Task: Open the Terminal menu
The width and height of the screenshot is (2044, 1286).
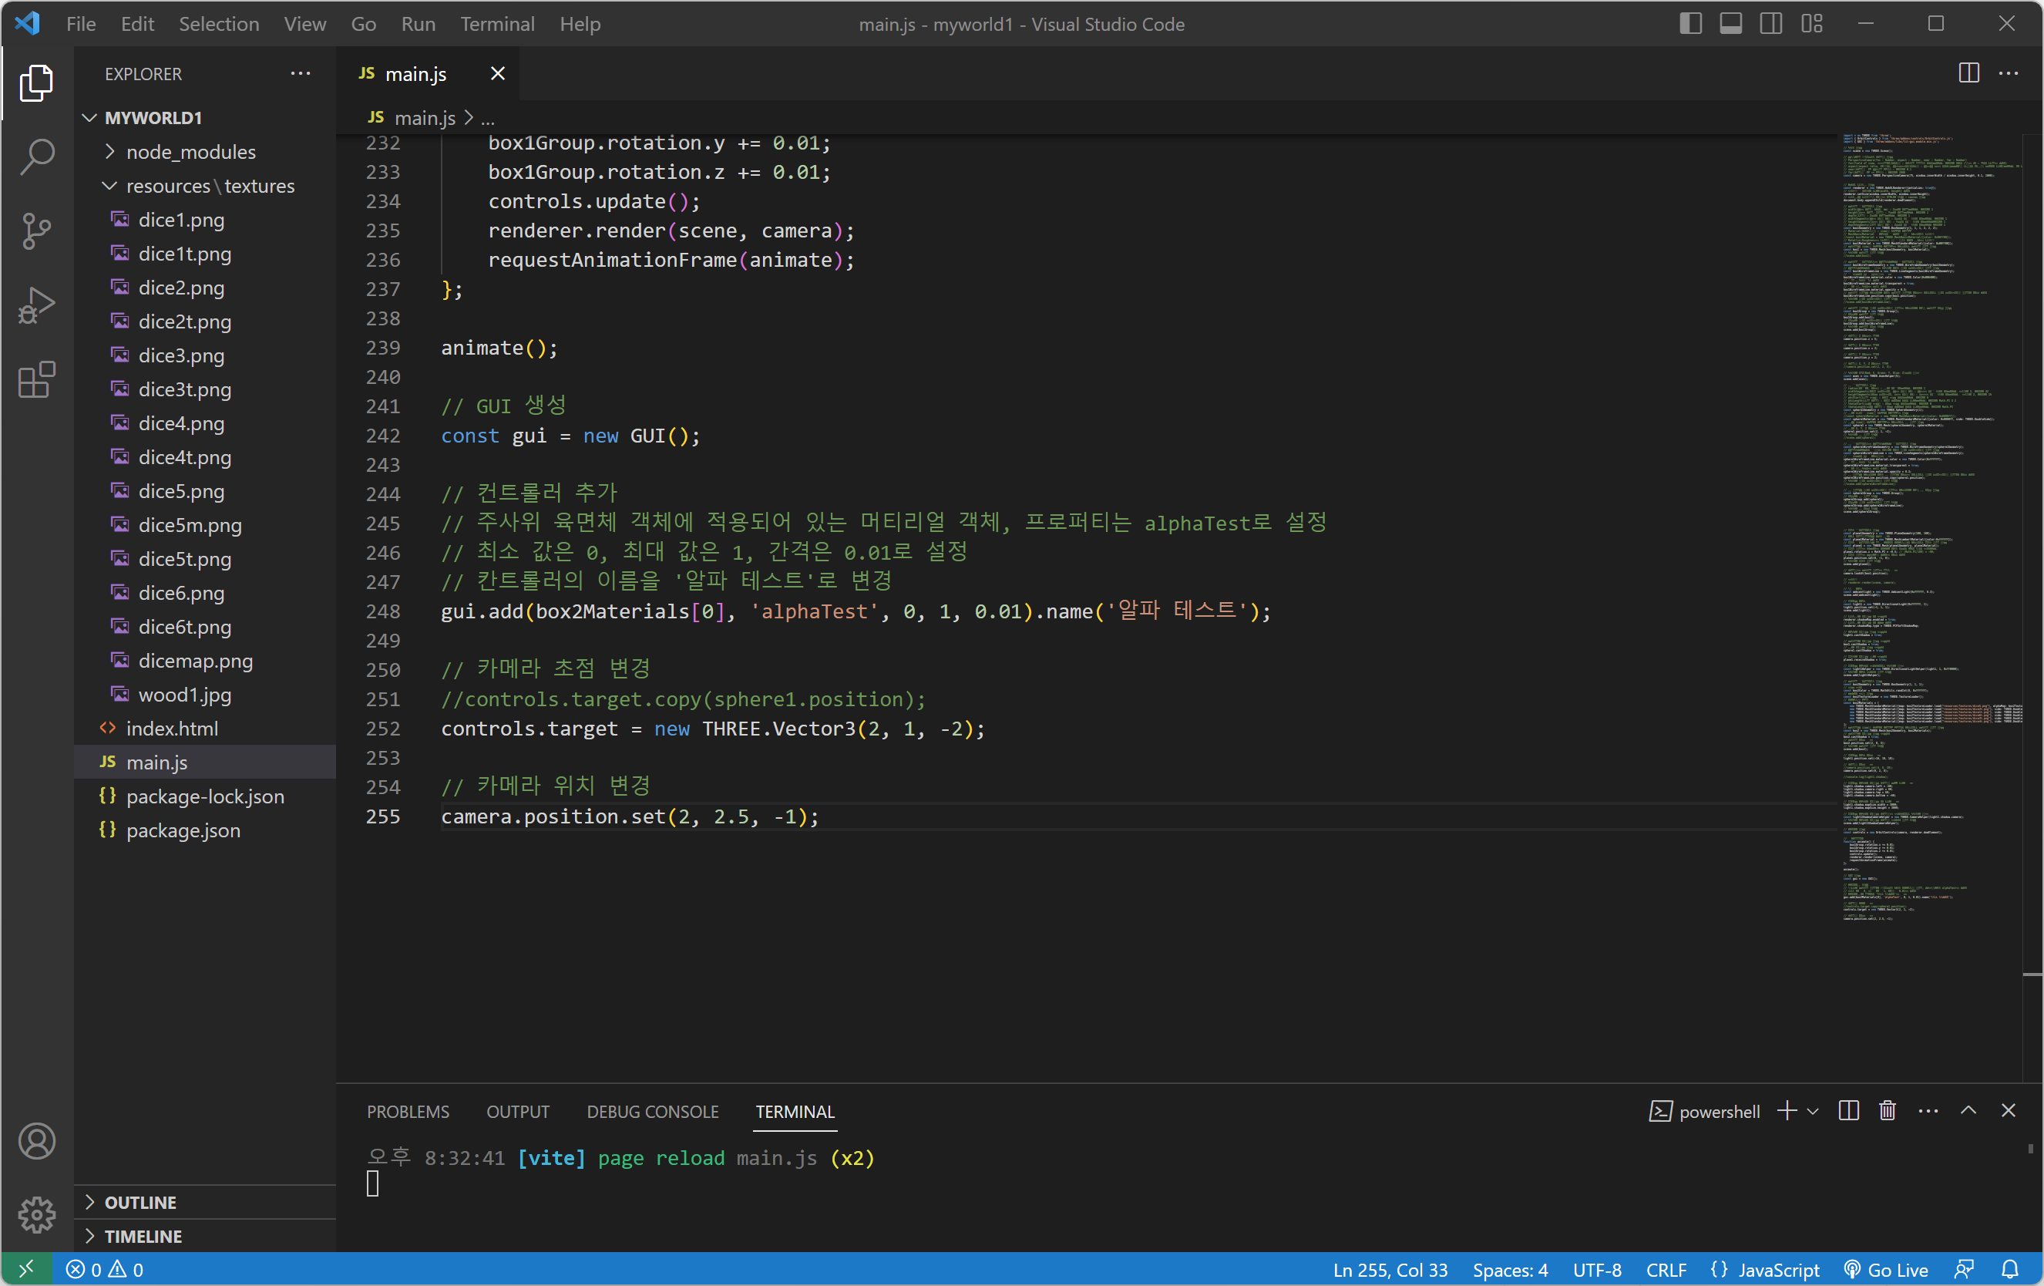Action: 496,24
